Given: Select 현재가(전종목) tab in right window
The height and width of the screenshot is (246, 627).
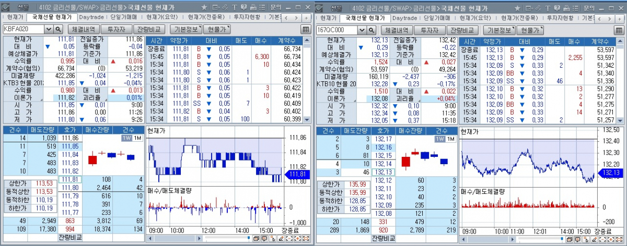Looking at the screenshot, I should coord(519,18).
